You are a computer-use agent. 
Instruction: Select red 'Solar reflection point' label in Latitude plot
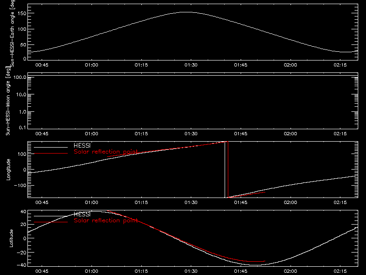pos(106,220)
